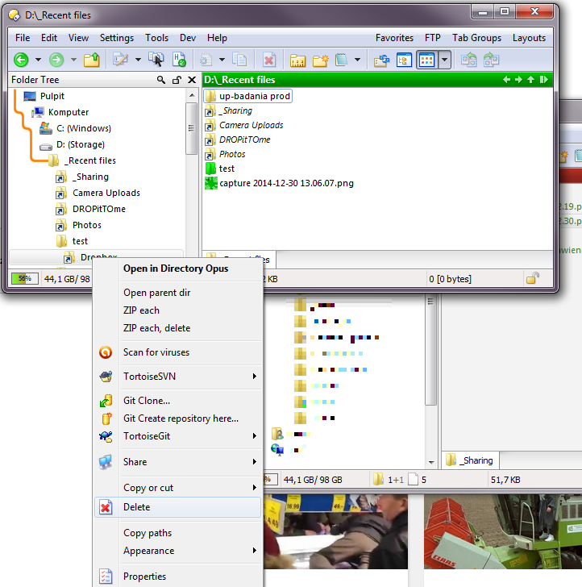Choose Open in Directory Opus
Image resolution: width=582 pixels, height=587 pixels.
click(x=175, y=269)
